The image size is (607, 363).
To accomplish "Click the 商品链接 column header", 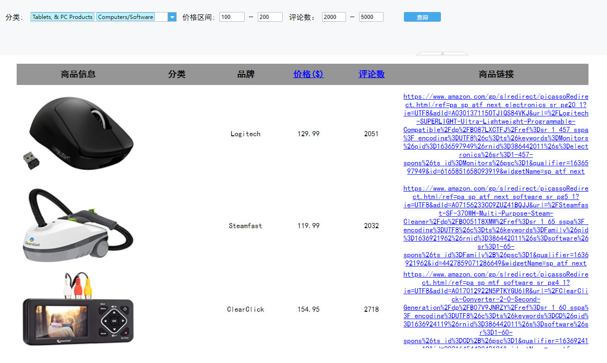I will (x=496, y=74).
